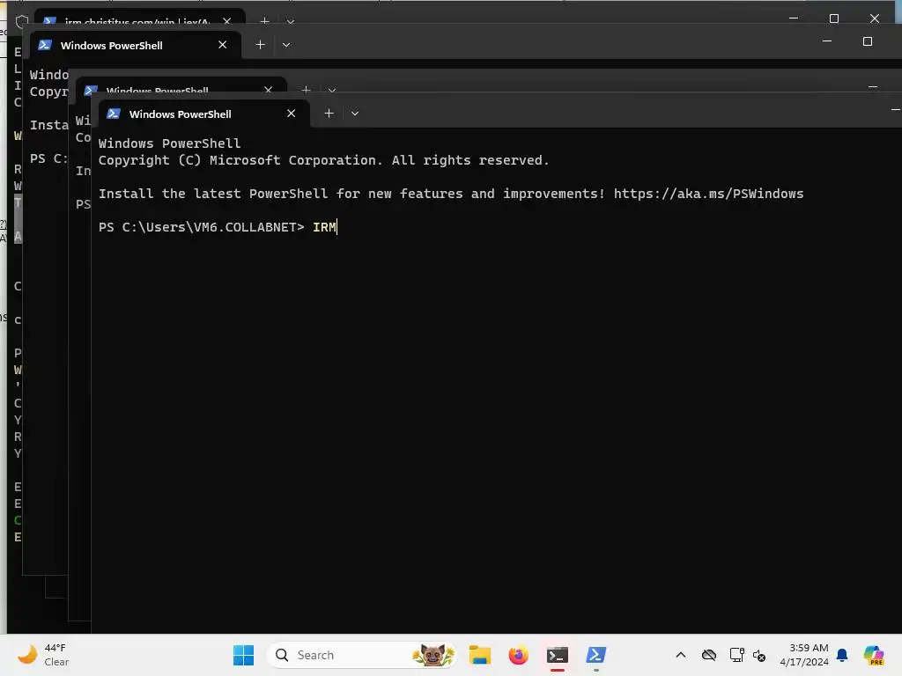The image size is (902, 676).
Task: Click the muted volume tray icon
Action: 759,655
